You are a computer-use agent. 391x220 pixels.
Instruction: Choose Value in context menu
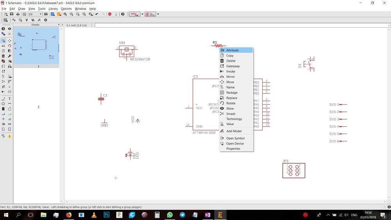coord(236,124)
